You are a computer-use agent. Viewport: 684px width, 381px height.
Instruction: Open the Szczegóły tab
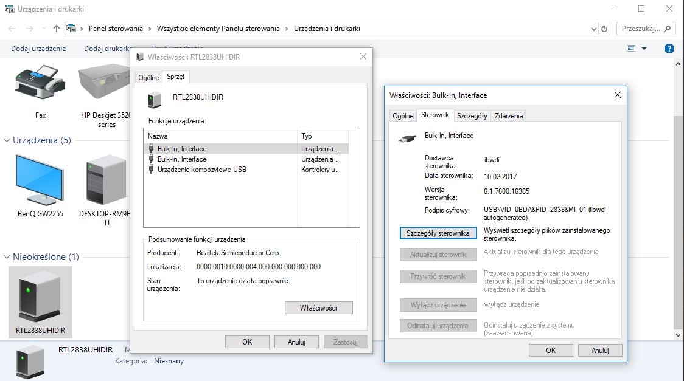coord(472,116)
